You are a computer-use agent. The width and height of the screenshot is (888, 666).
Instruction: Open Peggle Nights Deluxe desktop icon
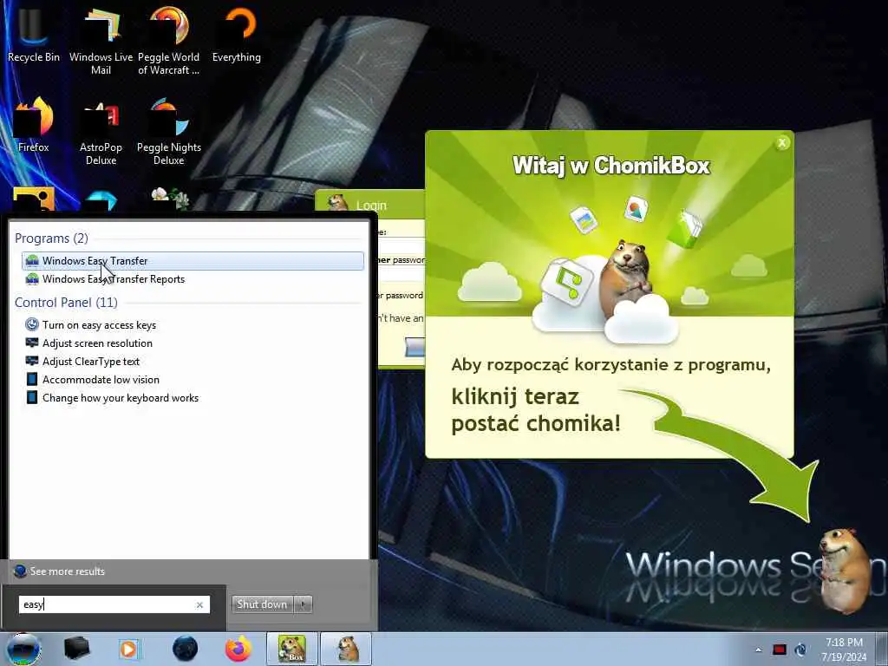(x=169, y=132)
